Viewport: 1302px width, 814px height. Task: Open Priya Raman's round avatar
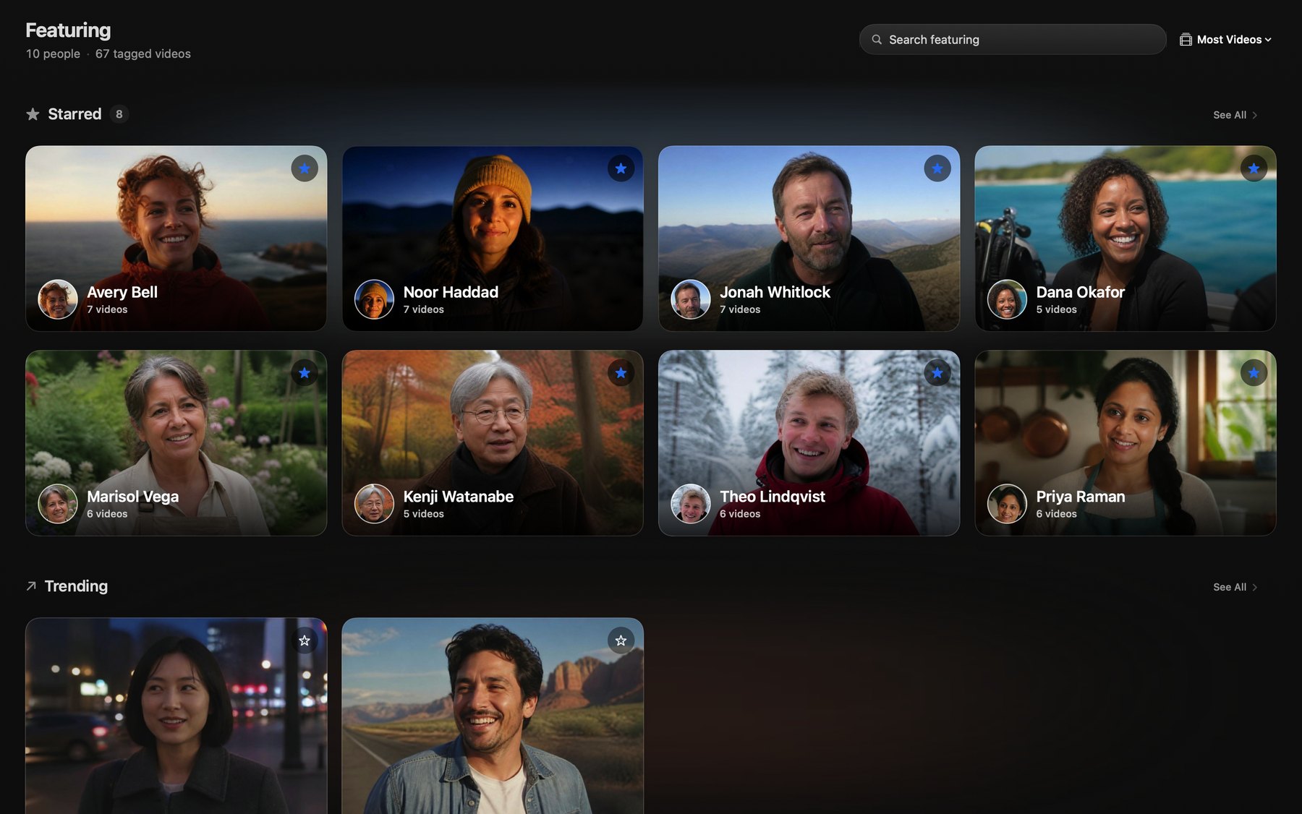[1007, 504]
